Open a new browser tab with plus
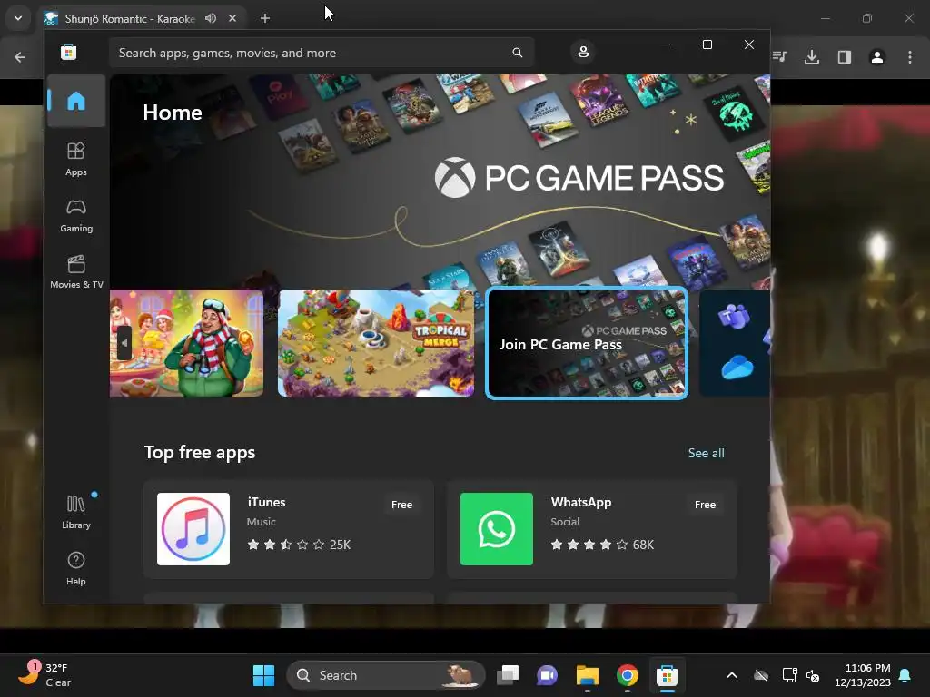Screen dimensions: 930x697 point(265,18)
